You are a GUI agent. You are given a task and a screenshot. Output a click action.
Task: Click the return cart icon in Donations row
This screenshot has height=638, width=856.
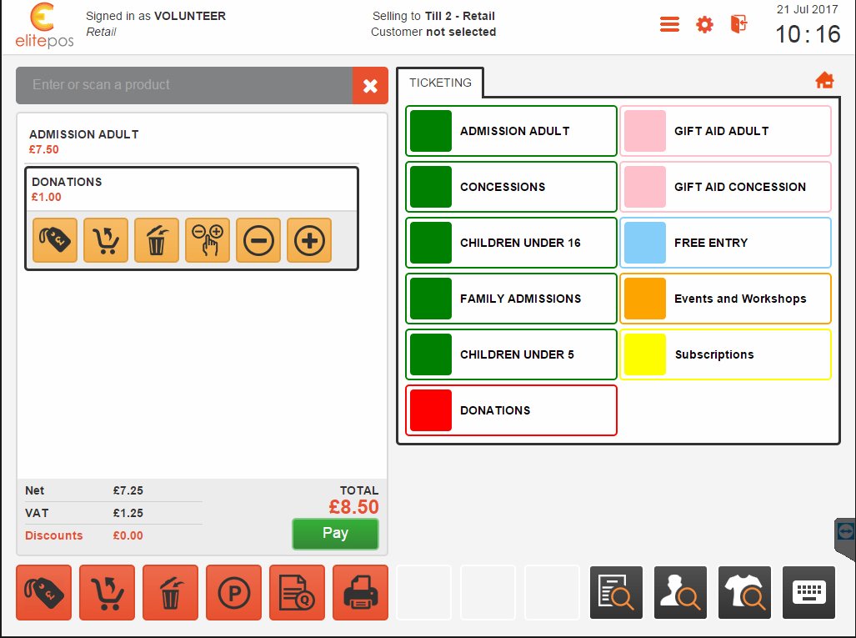point(106,240)
